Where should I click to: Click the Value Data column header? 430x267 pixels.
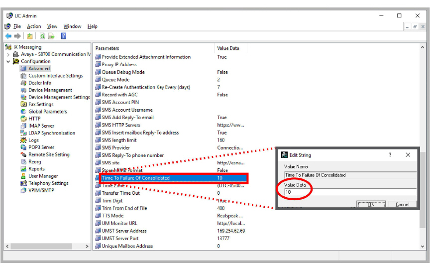point(230,48)
